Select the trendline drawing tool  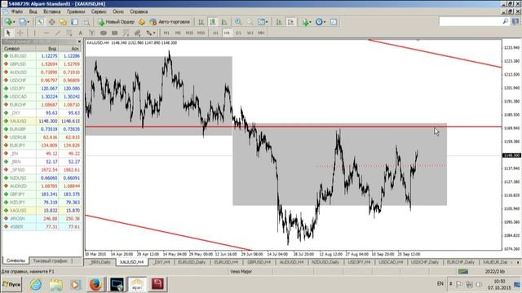click(58, 33)
